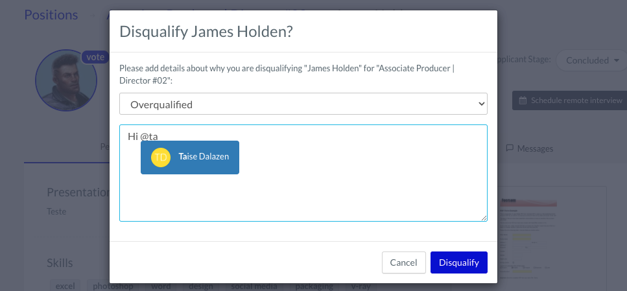Click the photoshop skill tag

coord(113,286)
